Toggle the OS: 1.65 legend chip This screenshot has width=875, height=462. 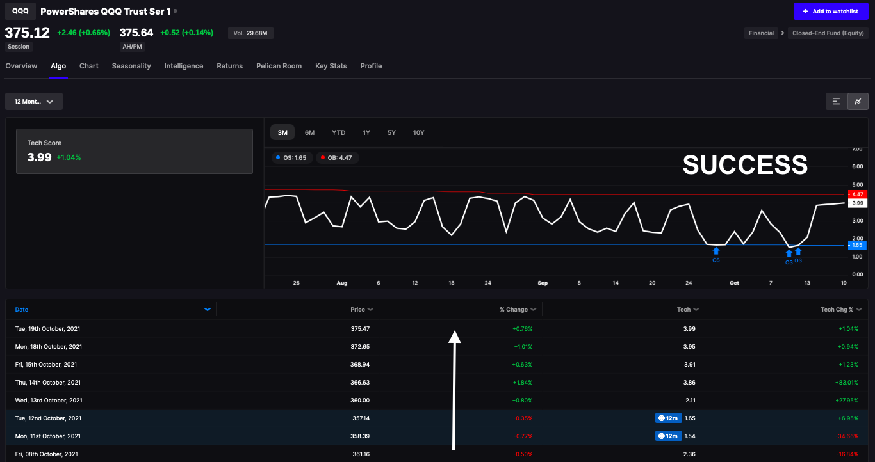[x=291, y=157]
